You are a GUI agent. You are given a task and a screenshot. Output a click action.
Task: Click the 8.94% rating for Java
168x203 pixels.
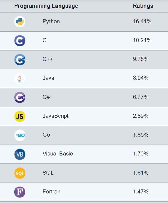click(x=141, y=78)
